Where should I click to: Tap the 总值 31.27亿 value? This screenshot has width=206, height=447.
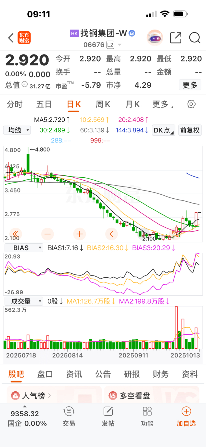[40, 86]
